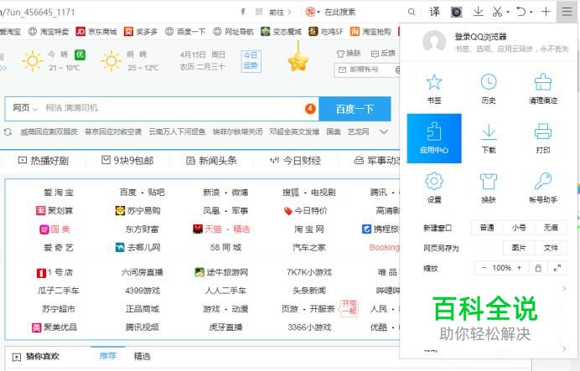Select 小号 new window option
The width and height of the screenshot is (580, 371).
click(x=519, y=228)
